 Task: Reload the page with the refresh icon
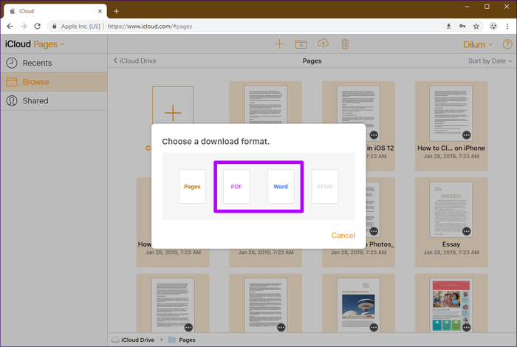(x=37, y=27)
